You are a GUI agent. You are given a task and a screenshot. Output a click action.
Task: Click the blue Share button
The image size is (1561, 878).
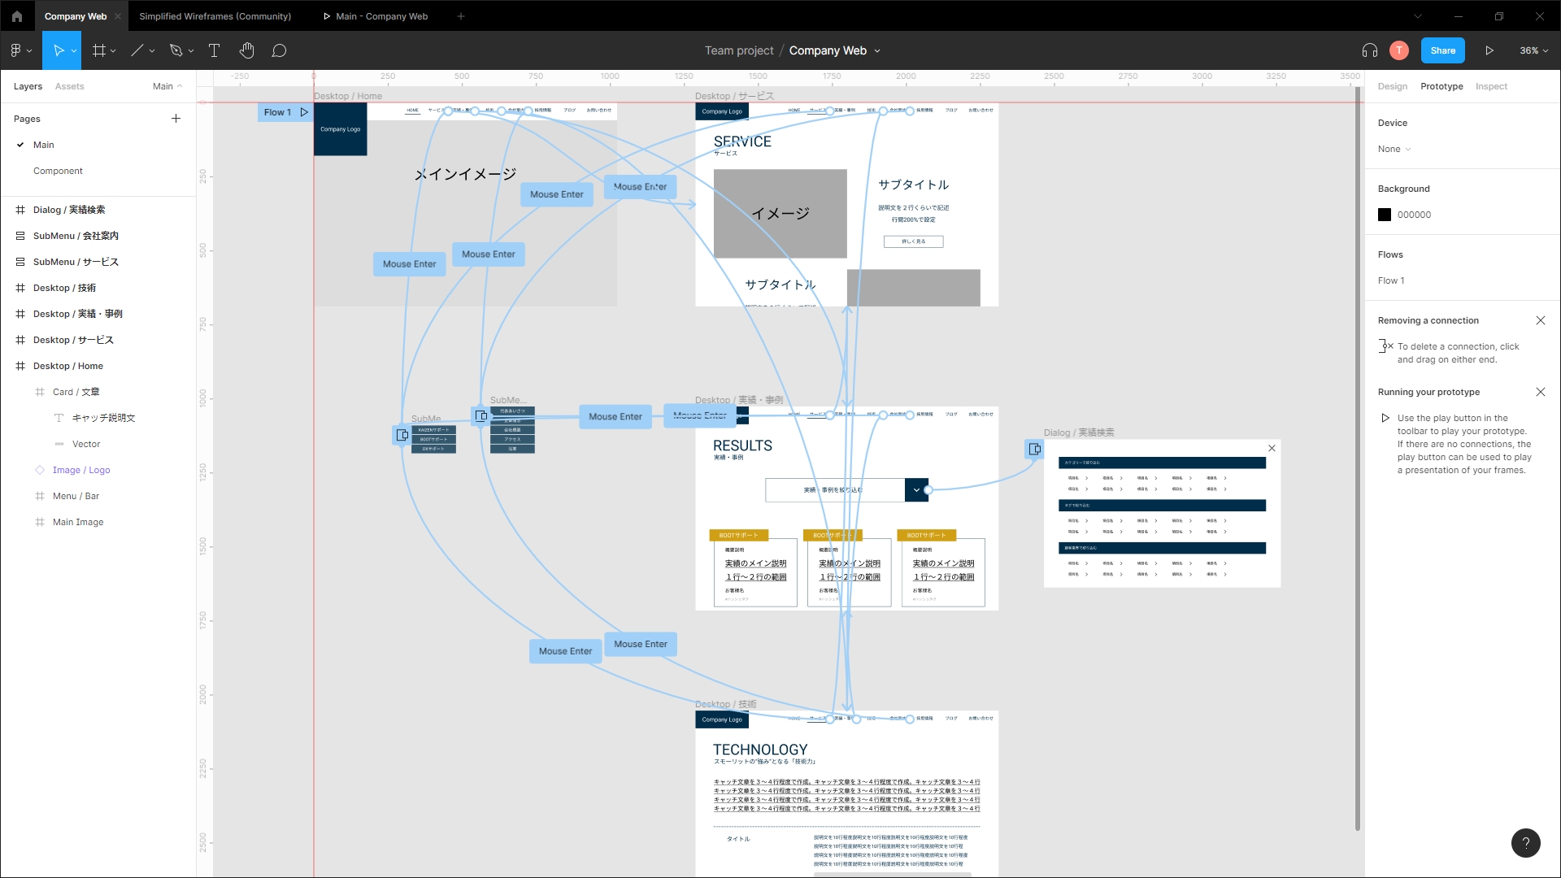tap(1442, 50)
